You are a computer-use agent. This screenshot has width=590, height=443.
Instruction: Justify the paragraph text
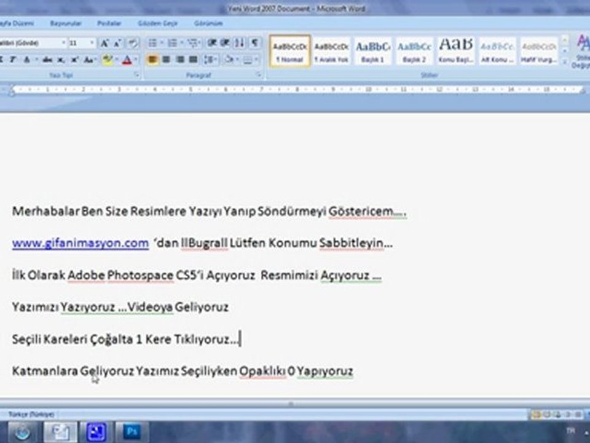[x=194, y=60]
